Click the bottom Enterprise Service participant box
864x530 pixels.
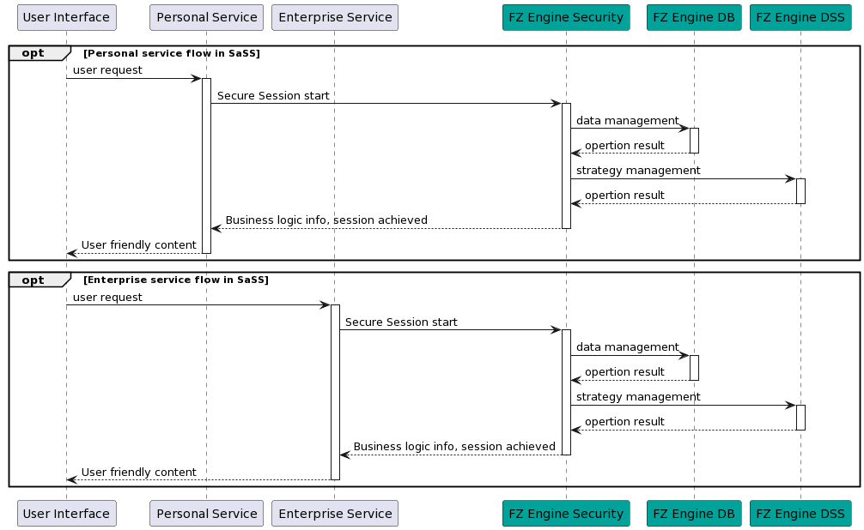click(334, 514)
